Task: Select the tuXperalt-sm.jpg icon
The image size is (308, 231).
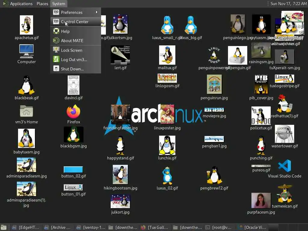Action: click(285, 57)
